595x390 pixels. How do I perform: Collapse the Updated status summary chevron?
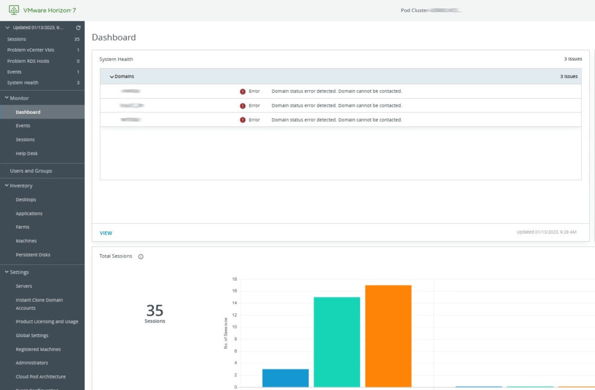[x=7, y=28]
